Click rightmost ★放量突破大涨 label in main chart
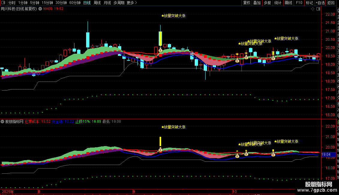The height and width of the screenshot is (195, 339). coord(286,38)
